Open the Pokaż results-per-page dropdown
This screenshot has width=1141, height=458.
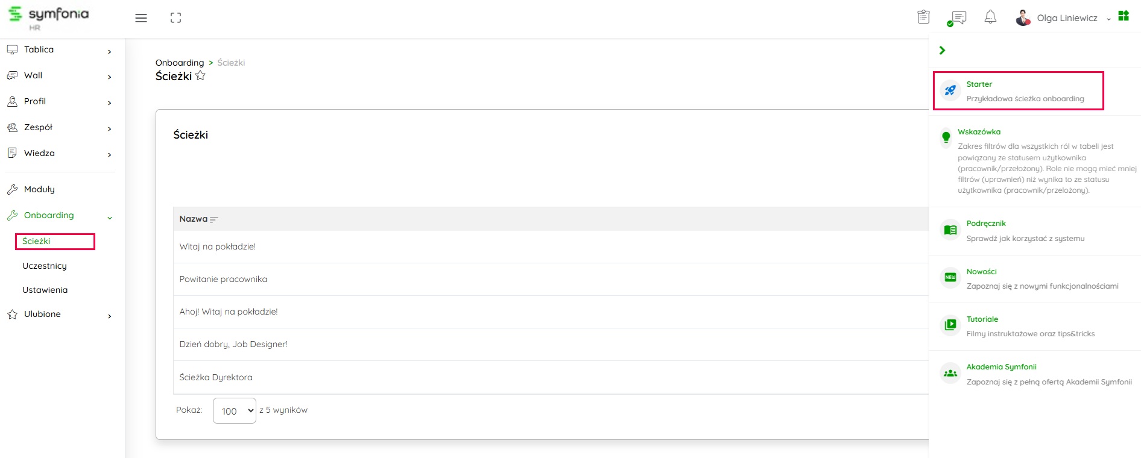(234, 410)
